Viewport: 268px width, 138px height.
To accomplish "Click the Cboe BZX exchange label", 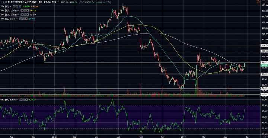I will (x=50, y=2).
